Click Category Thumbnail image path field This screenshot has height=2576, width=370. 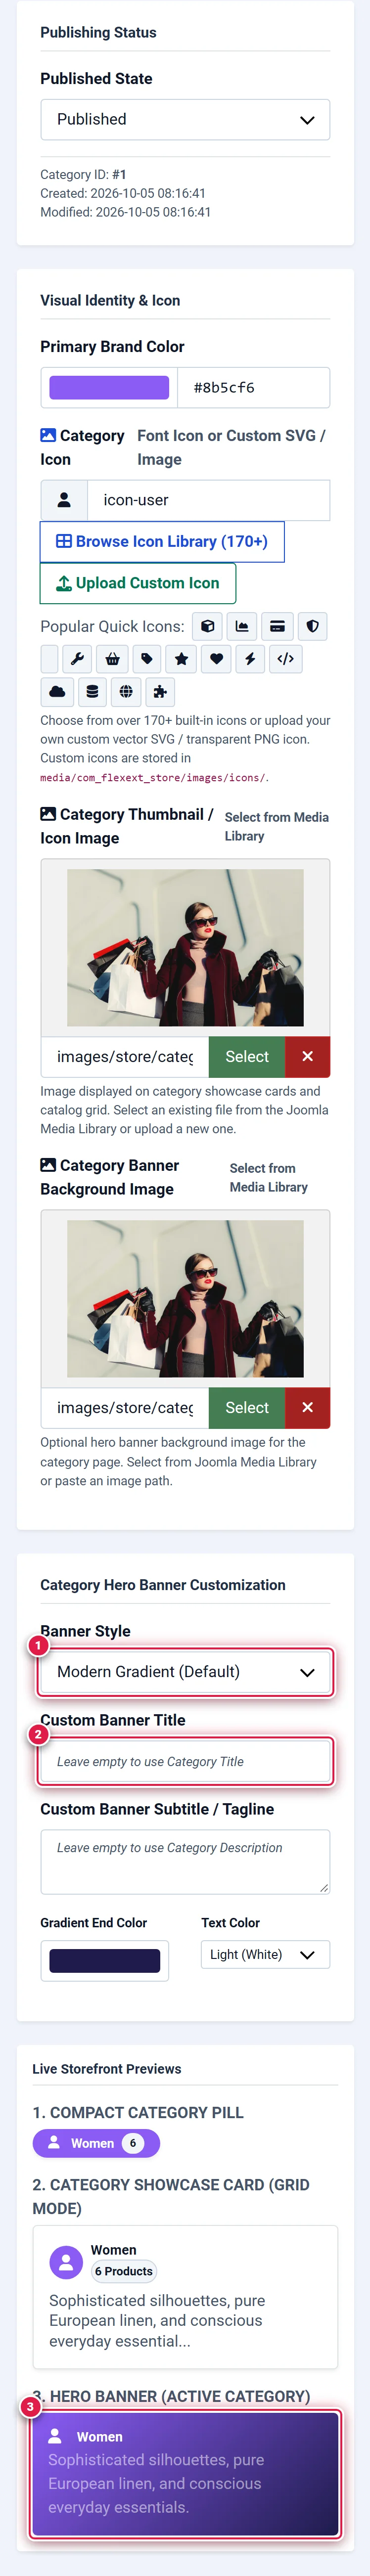pos(125,1056)
